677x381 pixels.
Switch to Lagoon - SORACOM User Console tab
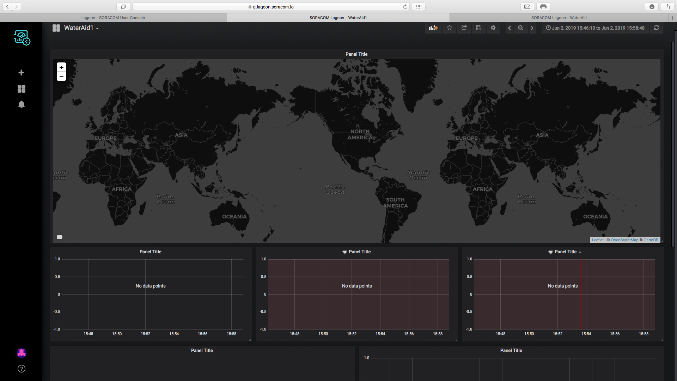(113, 18)
